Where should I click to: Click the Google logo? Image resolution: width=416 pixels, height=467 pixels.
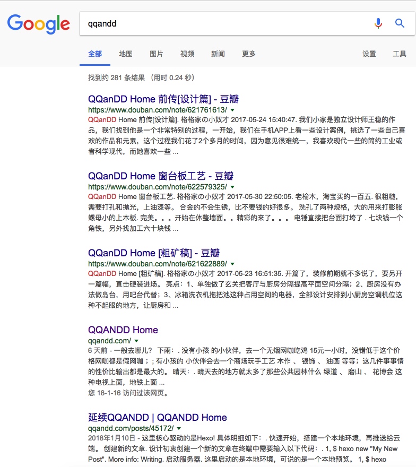point(38,24)
